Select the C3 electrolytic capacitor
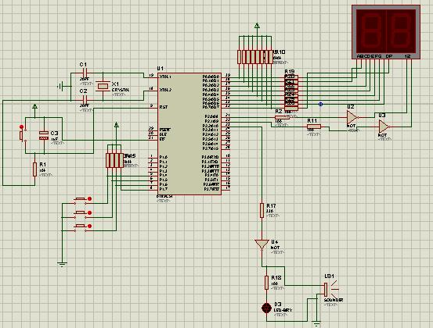This screenshot has height=328, width=433. coord(44,136)
